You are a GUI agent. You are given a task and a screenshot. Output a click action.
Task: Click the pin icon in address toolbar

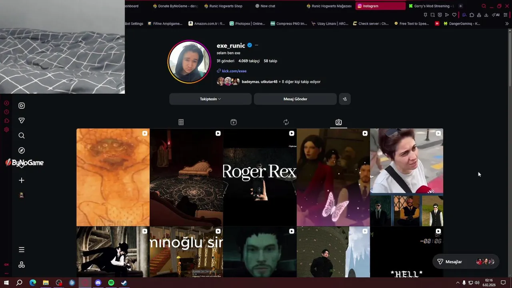(x=425, y=15)
